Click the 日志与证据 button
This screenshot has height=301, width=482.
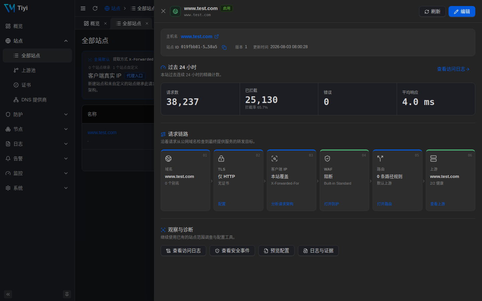point(318,250)
